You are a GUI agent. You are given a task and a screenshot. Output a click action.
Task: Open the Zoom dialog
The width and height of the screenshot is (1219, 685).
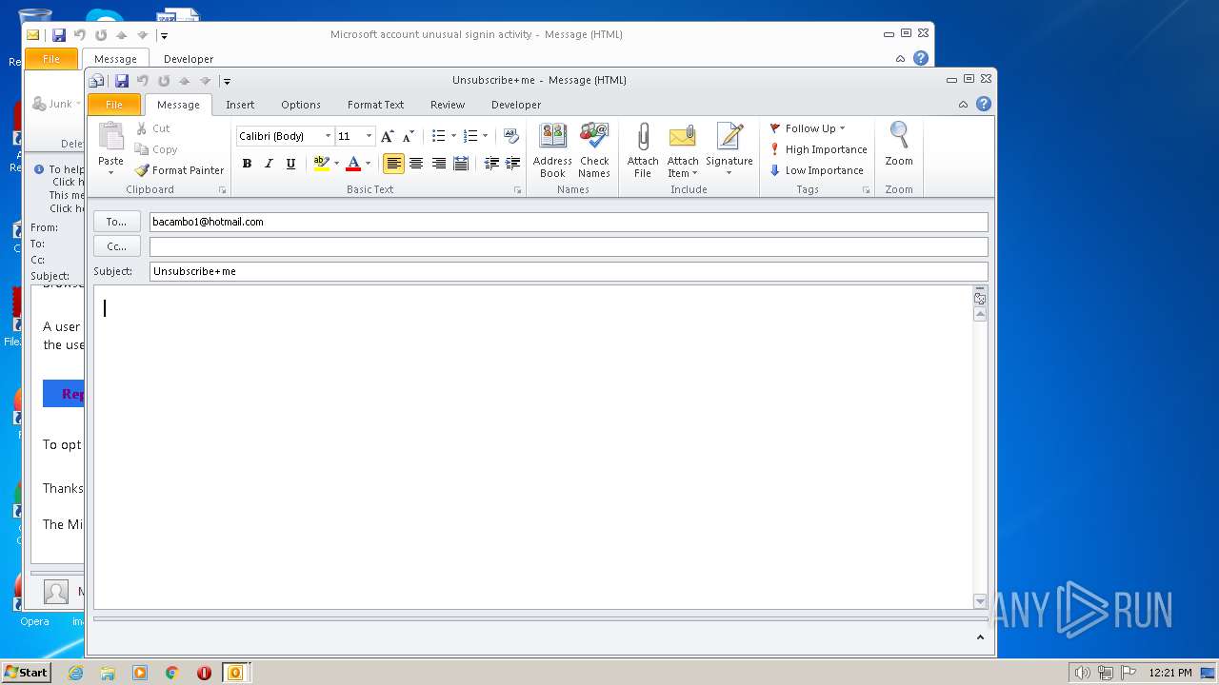pyautogui.click(x=899, y=145)
